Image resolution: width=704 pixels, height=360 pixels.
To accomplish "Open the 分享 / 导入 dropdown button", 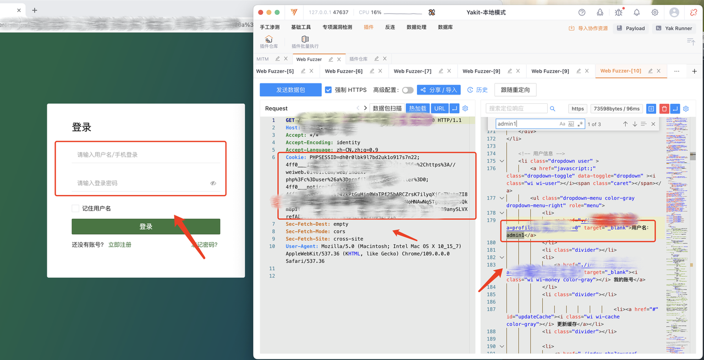I will pyautogui.click(x=438, y=90).
